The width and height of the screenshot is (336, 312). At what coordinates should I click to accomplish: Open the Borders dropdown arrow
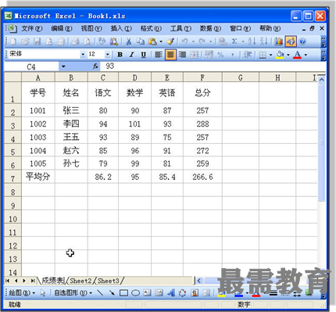tap(270, 55)
